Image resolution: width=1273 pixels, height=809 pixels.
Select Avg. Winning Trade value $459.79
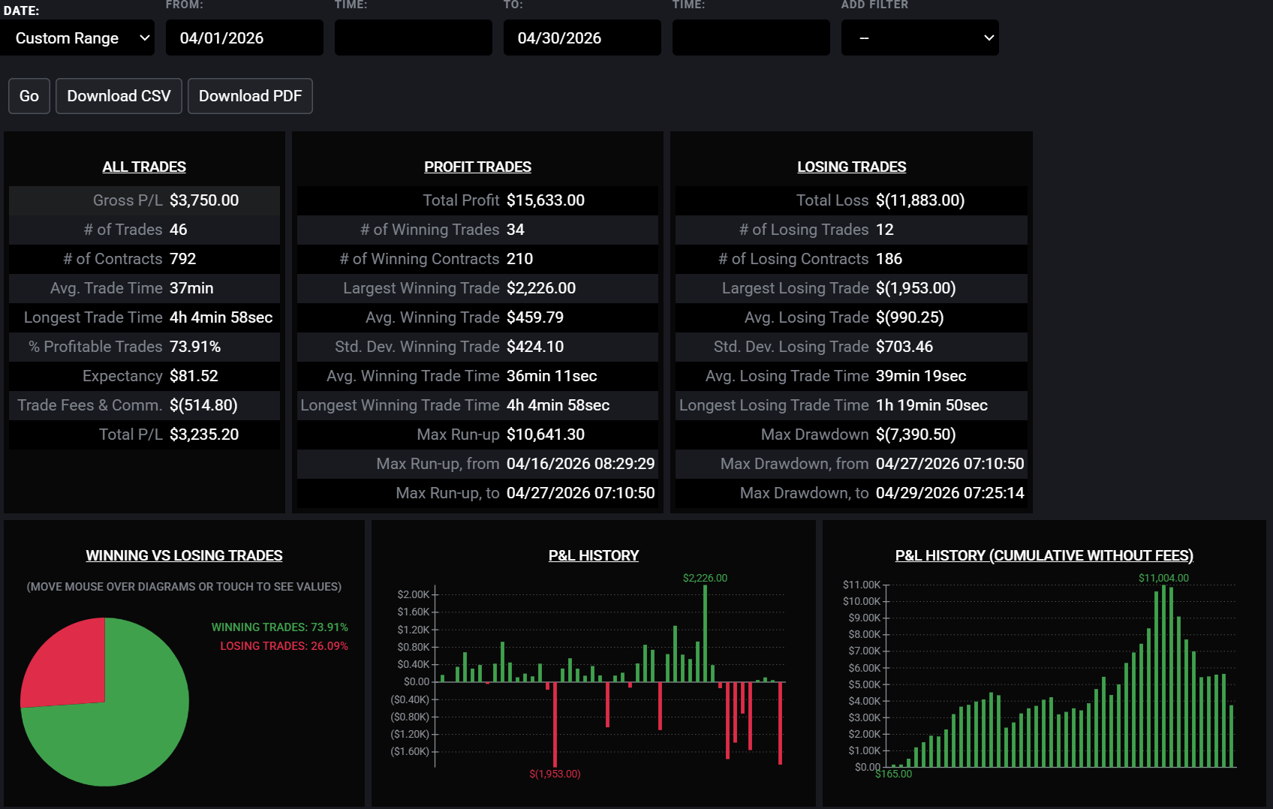coord(535,317)
